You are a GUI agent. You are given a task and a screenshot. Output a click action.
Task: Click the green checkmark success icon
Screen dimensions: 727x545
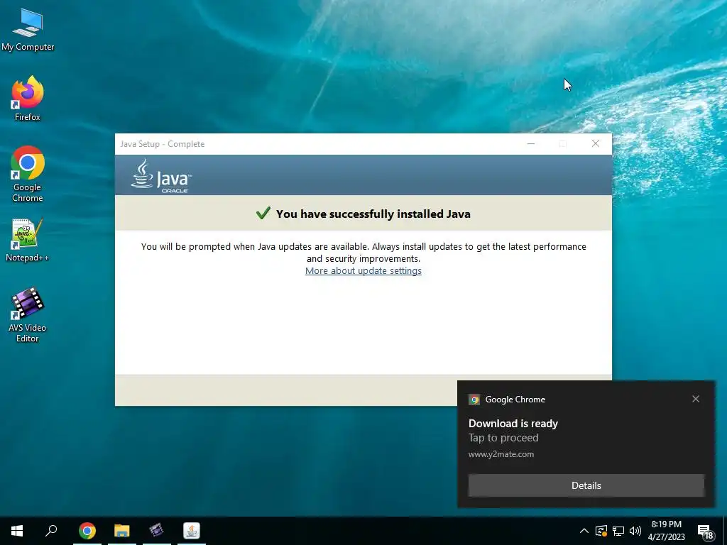coord(263,213)
